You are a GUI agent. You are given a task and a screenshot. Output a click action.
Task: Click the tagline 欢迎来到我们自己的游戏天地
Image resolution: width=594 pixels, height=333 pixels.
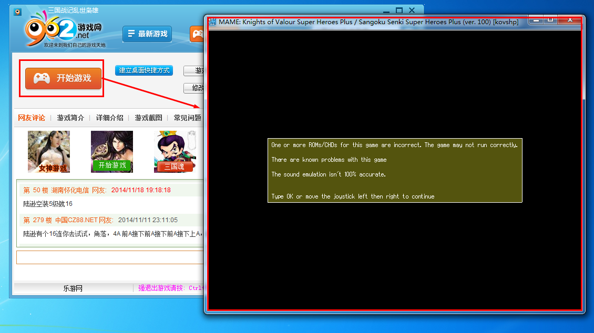[x=75, y=45]
